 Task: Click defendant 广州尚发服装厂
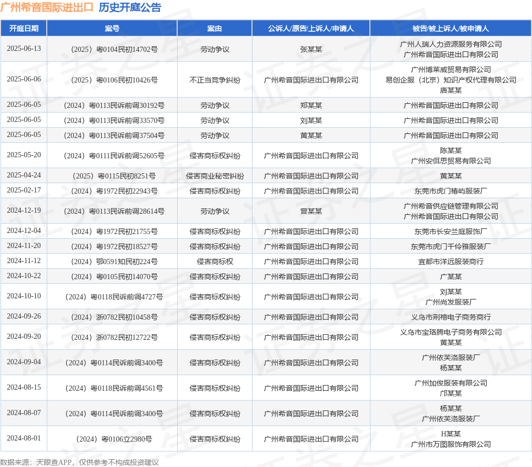(451, 302)
